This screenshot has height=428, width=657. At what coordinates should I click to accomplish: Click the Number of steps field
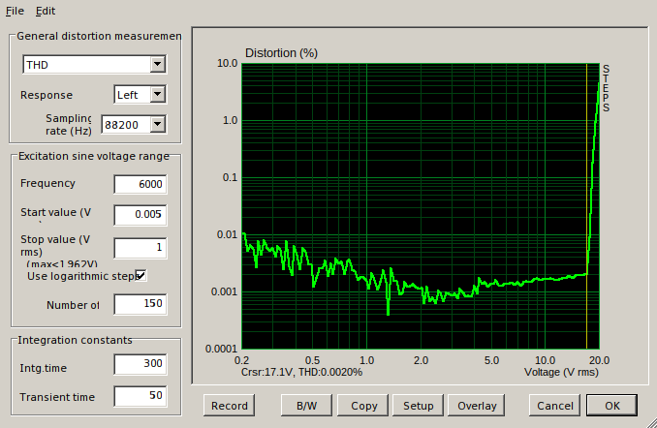(141, 304)
